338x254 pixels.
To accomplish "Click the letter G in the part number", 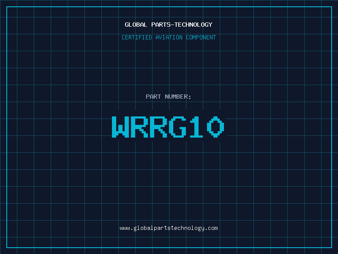I will pos(178,127).
